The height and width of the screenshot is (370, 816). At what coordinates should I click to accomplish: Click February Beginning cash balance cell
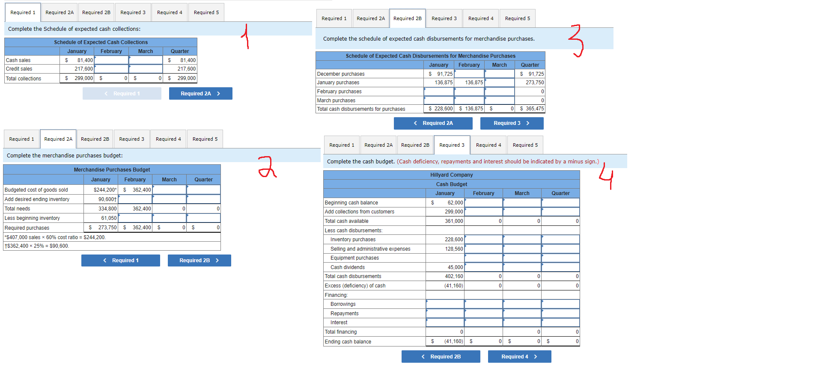tap(484, 202)
